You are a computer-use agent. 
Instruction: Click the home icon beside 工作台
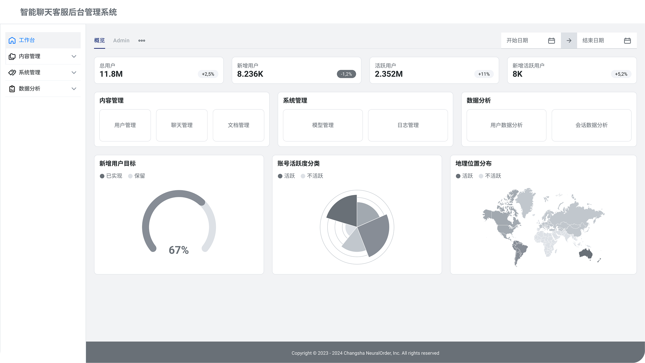12,40
